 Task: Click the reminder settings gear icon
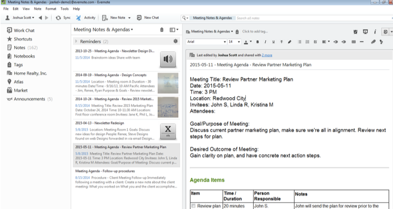coord(175,41)
